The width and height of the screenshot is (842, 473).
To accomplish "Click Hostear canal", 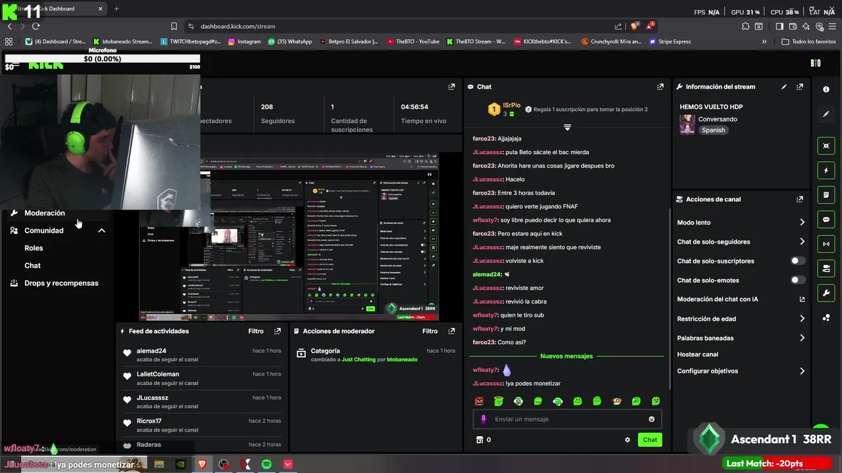I will coord(697,354).
